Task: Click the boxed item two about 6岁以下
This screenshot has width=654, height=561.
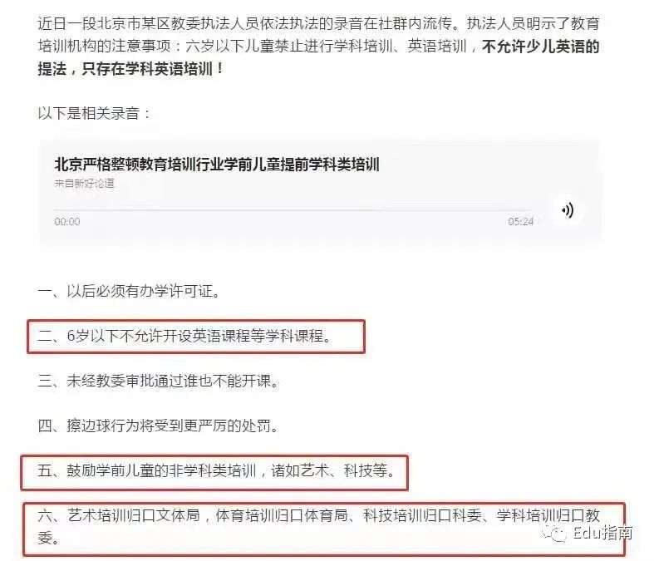Action: coord(196,337)
